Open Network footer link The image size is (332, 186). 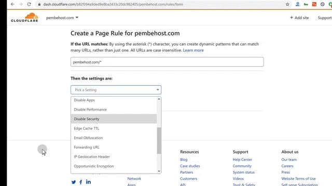(134, 179)
